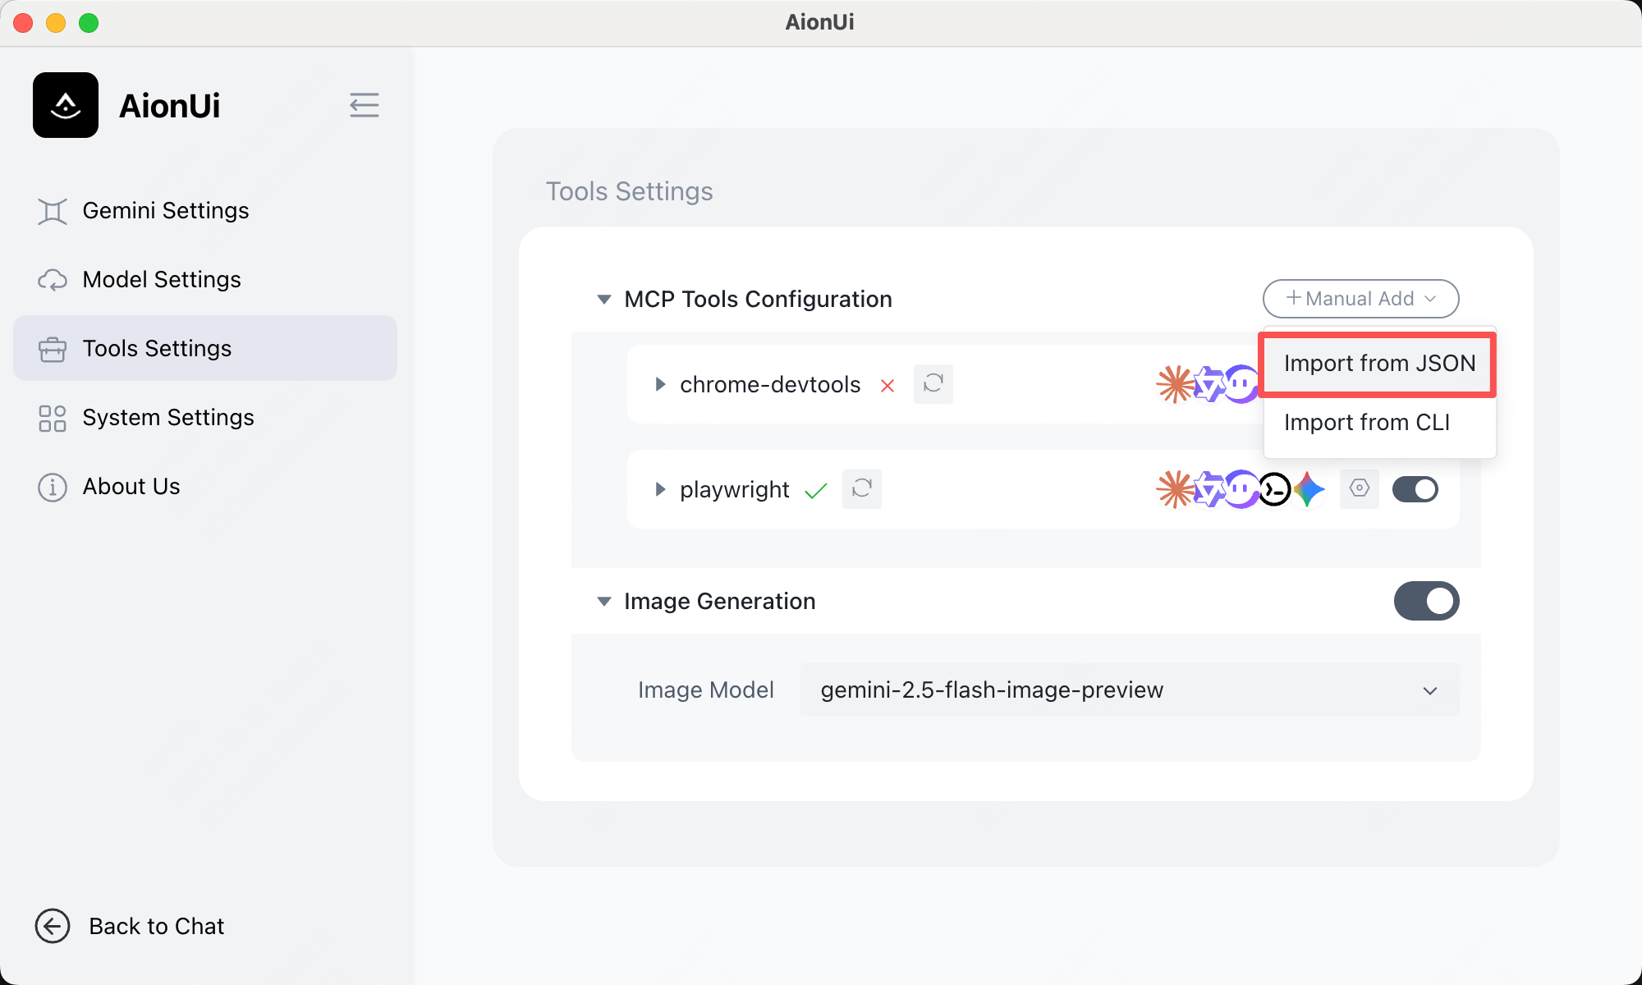The image size is (1642, 985).
Task: Go to About Us page
Action: pos(205,486)
